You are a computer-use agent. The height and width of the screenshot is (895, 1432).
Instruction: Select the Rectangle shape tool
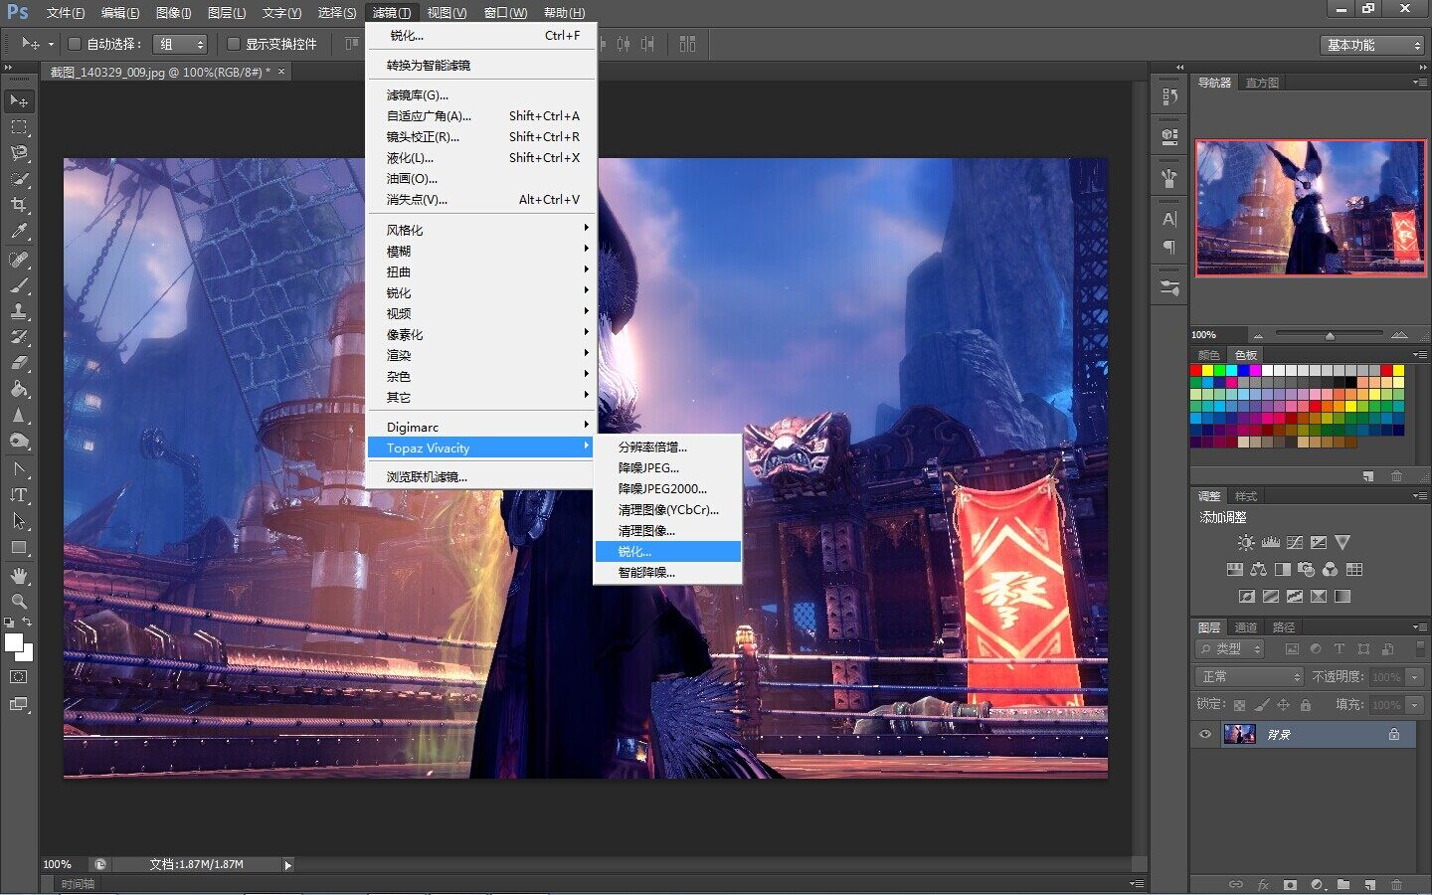coord(19,547)
